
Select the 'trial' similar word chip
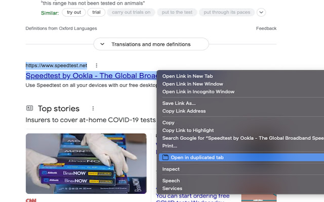pos(96,12)
